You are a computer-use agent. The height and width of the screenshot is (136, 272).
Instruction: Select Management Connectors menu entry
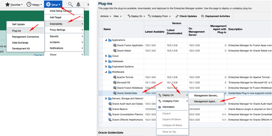tap(25, 37)
